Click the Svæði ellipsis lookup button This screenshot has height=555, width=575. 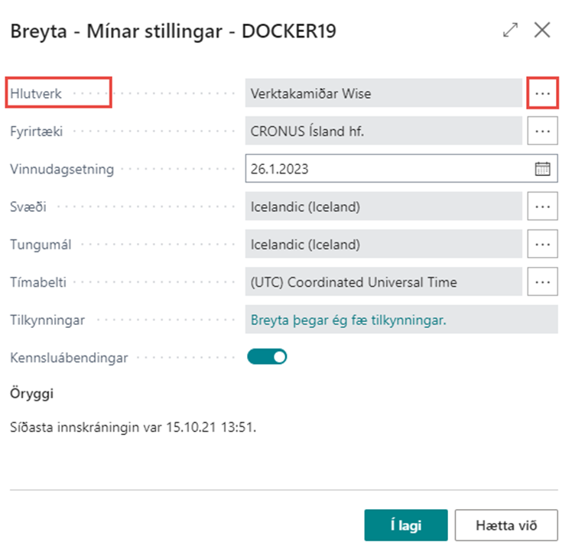click(542, 206)
